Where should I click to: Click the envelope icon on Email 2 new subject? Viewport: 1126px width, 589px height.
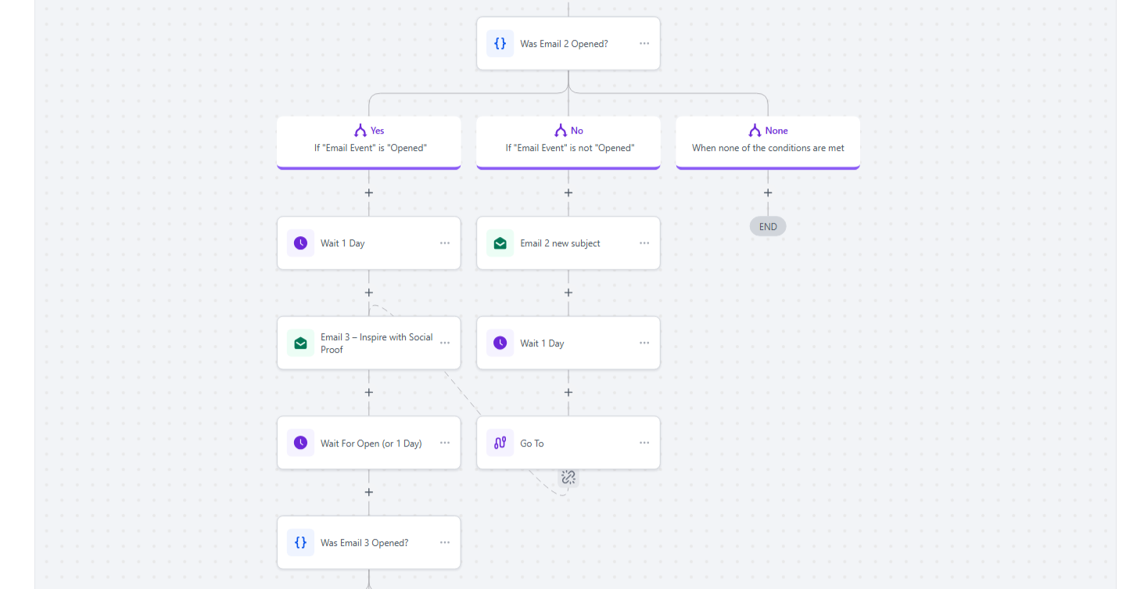[x=500, y=243]
